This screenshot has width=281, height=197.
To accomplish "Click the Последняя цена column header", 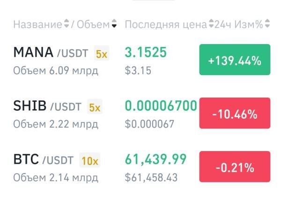I will (x=166, y=25).
